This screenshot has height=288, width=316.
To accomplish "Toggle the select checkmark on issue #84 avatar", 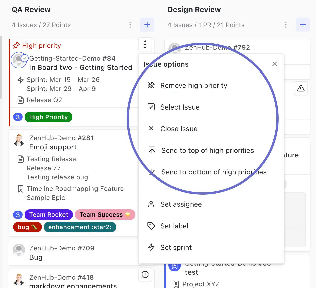I will (24, 58).
